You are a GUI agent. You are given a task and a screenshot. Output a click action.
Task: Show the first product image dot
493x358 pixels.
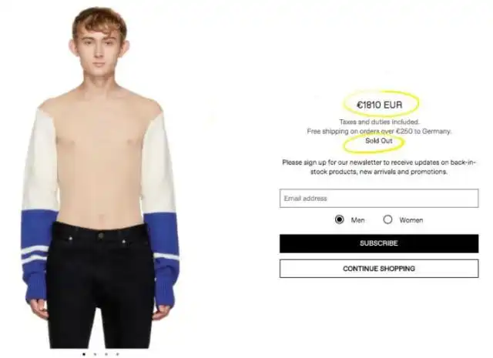pos(84,354)
